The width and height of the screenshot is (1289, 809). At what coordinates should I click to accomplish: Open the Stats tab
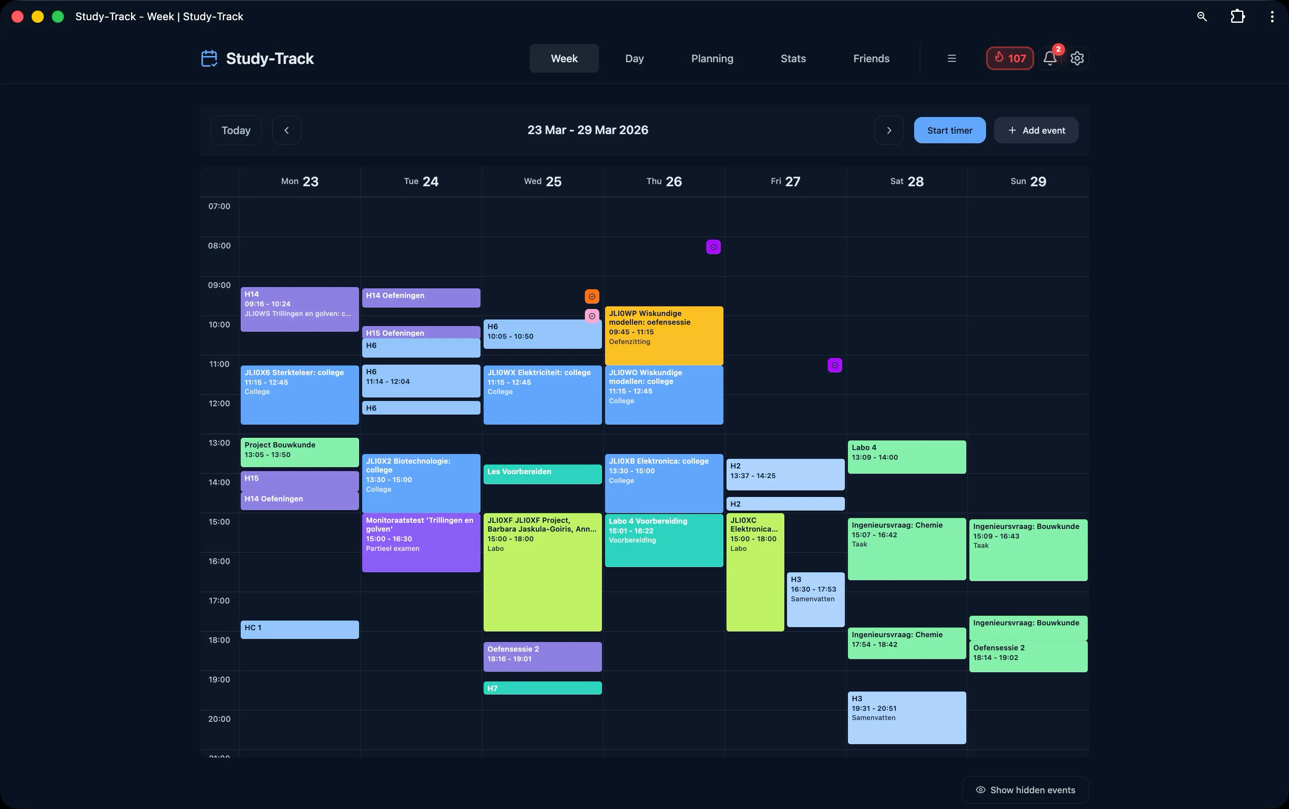pos(793,58)
